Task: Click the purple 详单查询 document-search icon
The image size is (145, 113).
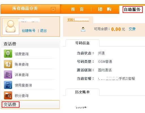Action: pos(8,74)
